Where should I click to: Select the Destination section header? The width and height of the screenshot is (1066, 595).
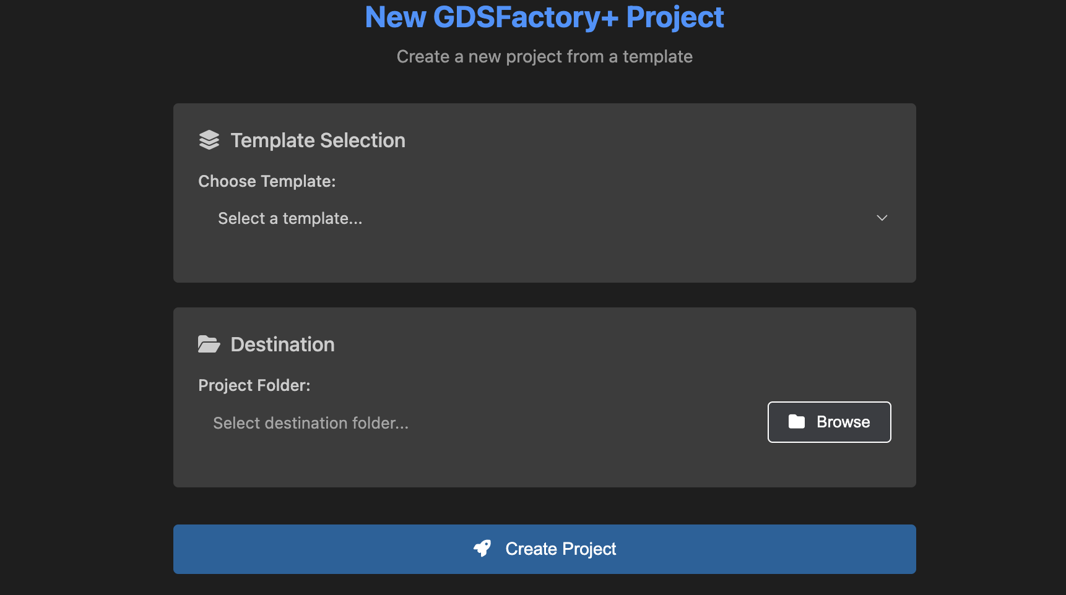point(282,345)
